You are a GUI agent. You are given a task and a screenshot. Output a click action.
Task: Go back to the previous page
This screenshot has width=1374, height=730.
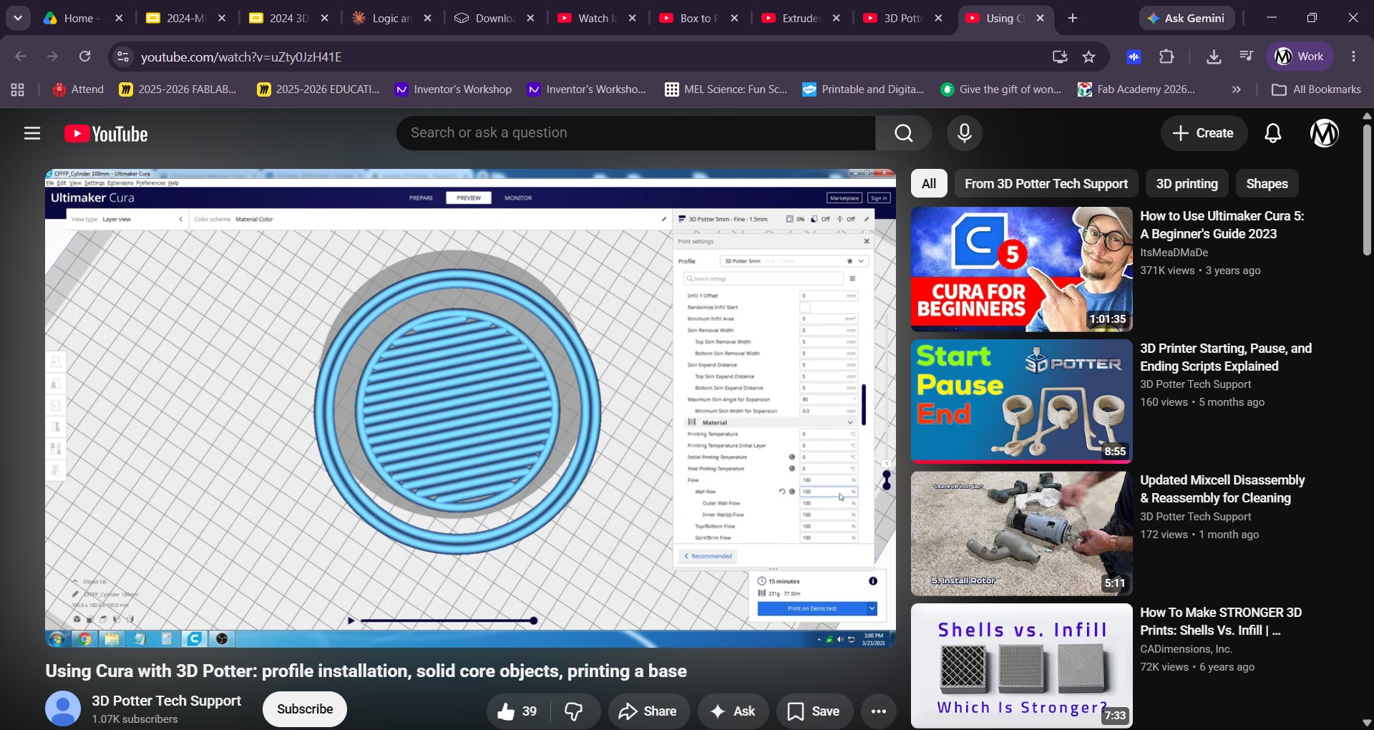(20, 57)
